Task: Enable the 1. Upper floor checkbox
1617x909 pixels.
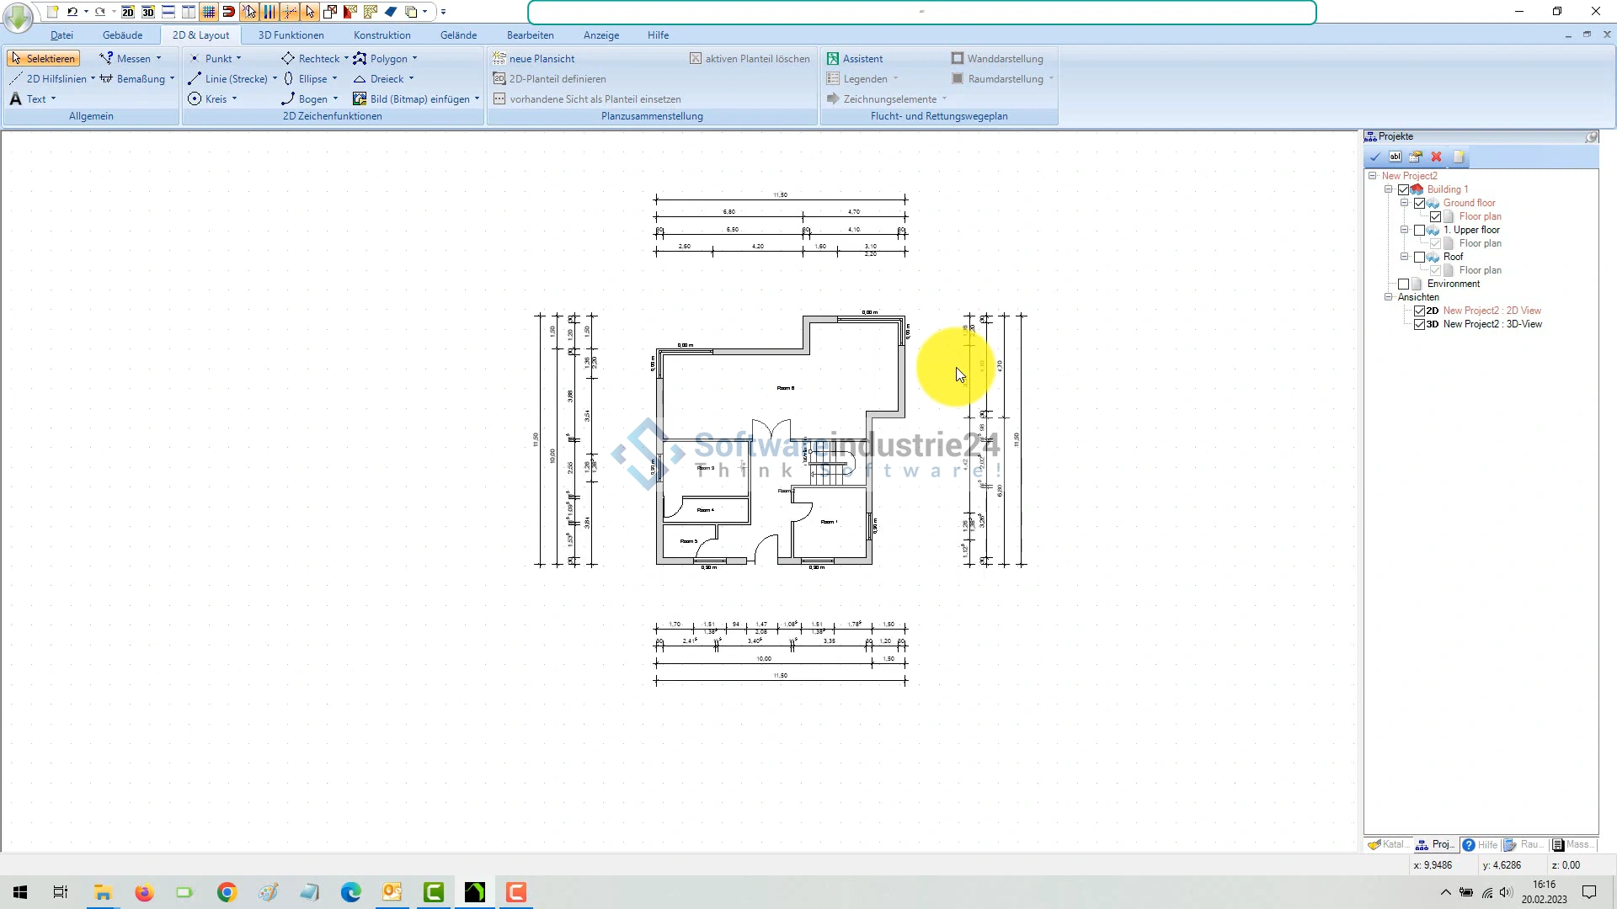Action: pyautogui.click(x=1420, y=230)
